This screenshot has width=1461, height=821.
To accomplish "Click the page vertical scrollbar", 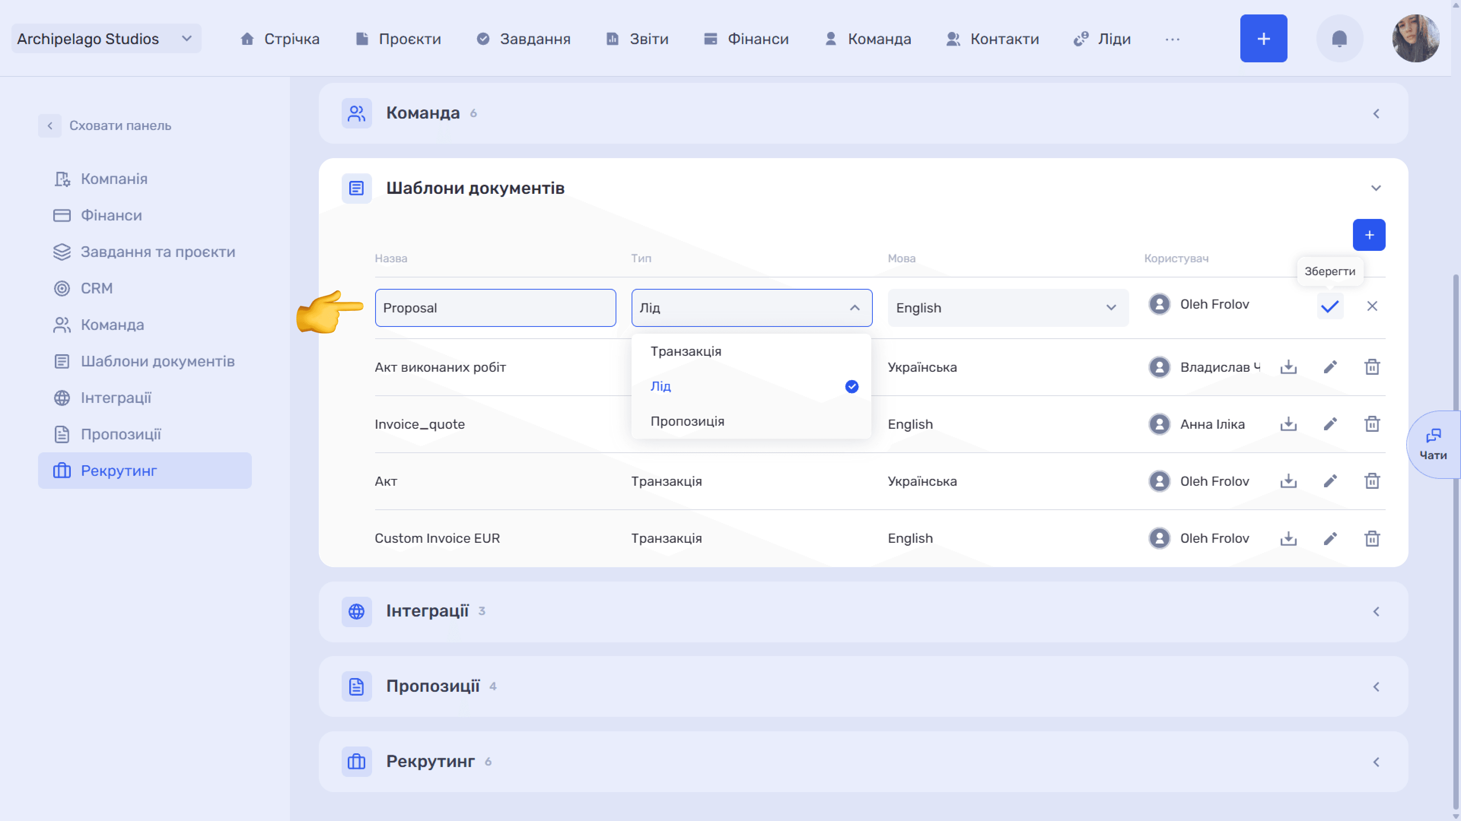I will pos(1456,541).
